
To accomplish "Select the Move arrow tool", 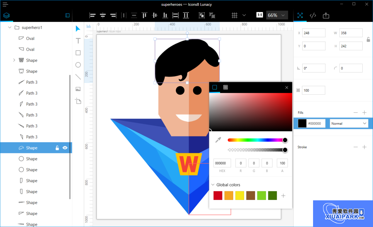I will pyautogui.click(x=78, y=29).
